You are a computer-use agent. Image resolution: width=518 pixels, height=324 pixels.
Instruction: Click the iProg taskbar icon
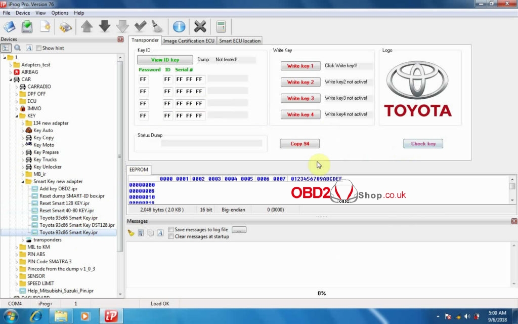(x=111, y=316)
